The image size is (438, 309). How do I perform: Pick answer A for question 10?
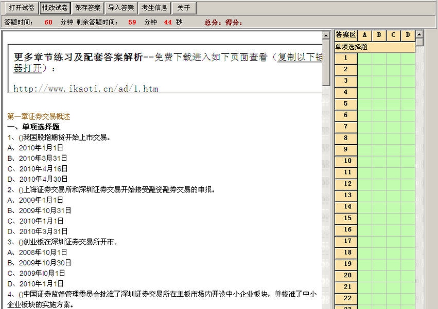tap(364, 161)
